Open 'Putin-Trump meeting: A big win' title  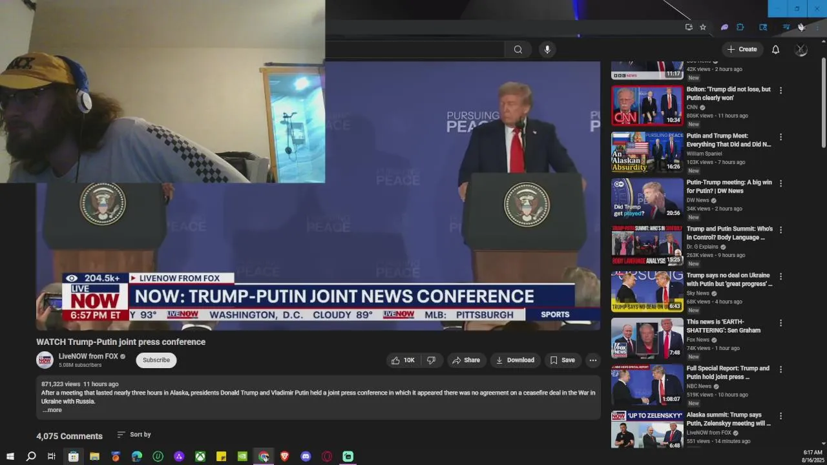pos(729,187)
